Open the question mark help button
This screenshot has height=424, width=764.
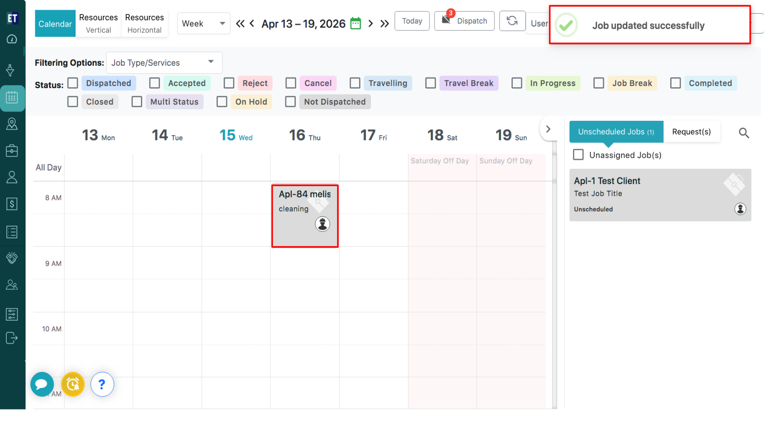[102, 384]
